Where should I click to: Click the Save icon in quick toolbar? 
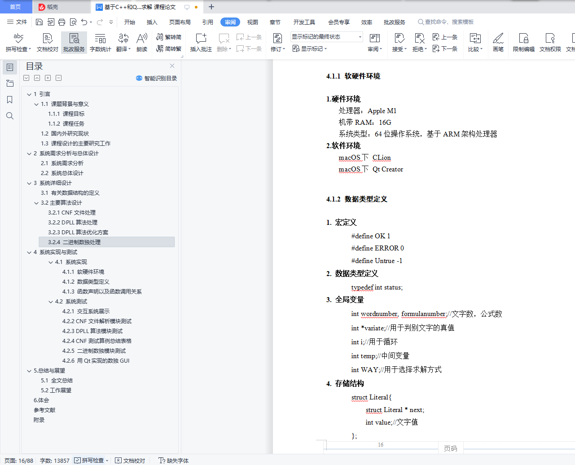coord(39,22)
